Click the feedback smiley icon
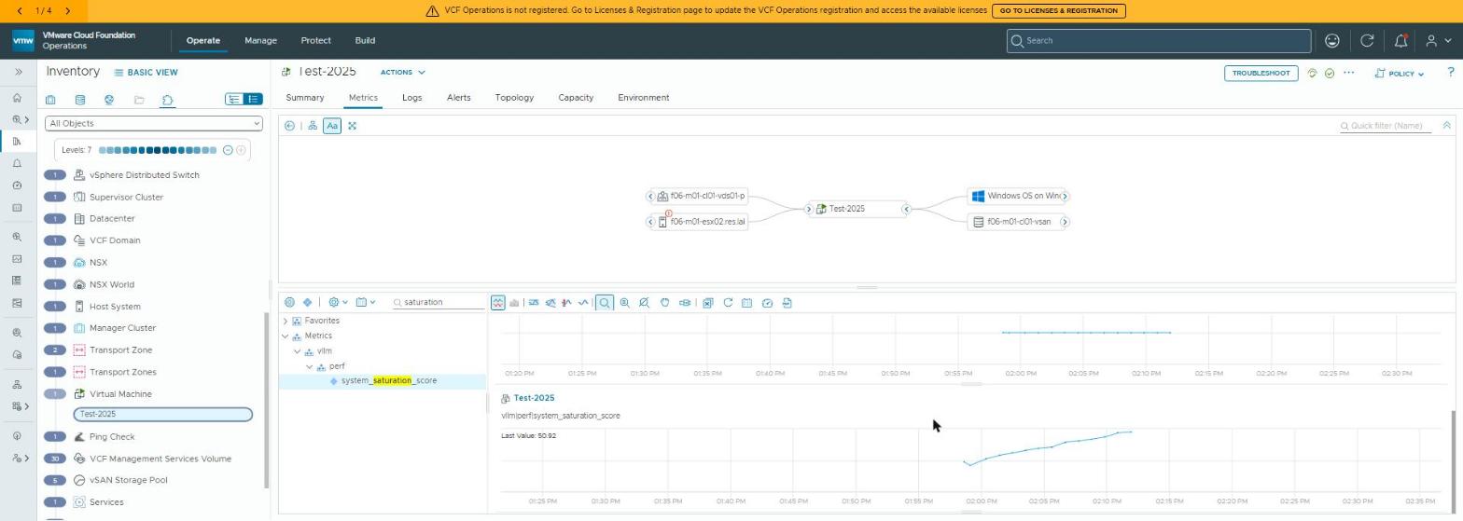 coord(1332,41)
